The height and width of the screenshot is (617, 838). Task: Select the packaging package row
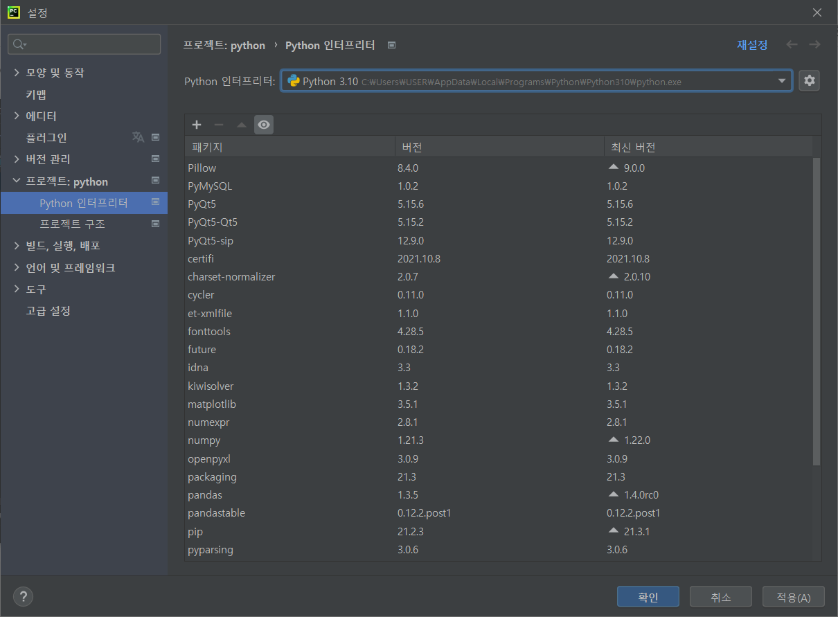[499, 476]
